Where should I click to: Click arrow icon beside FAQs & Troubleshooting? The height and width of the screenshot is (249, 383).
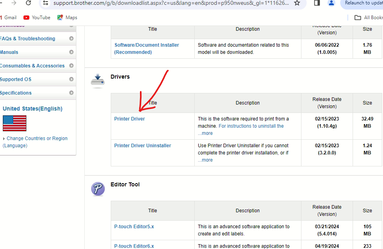coord(71,39)
